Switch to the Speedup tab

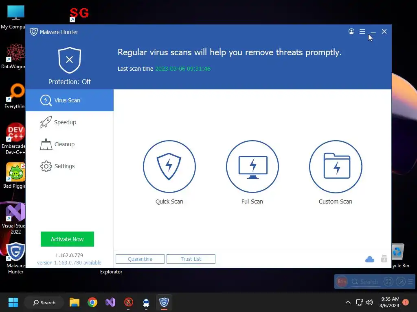(69, 122)
